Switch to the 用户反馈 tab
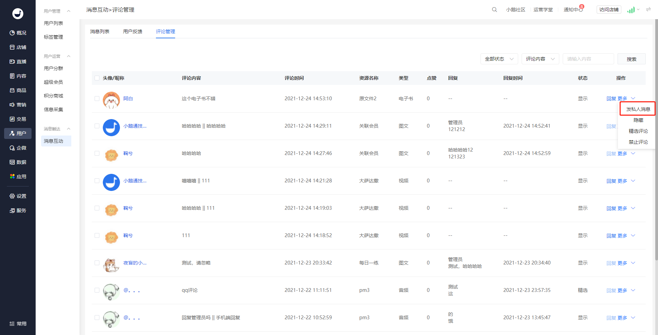Screen dimensions: 658x335 pyautogui.click(x=133, y=31)
